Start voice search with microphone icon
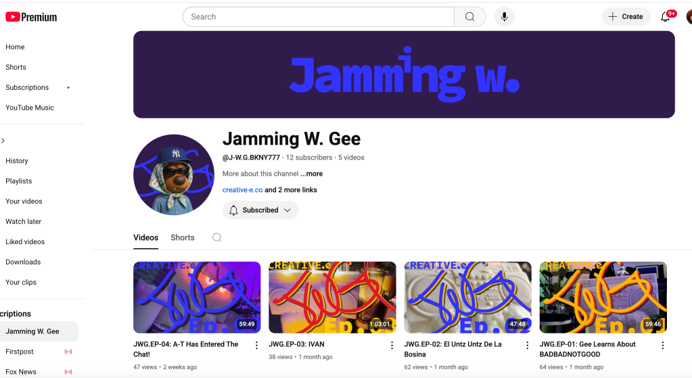692x378 pixels. coord(504,17)
